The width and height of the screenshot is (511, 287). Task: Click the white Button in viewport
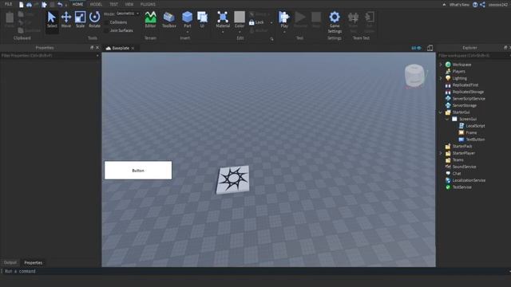tap(138, 170)
